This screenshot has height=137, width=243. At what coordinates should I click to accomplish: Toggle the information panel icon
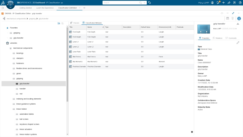(x=239, y=19)
